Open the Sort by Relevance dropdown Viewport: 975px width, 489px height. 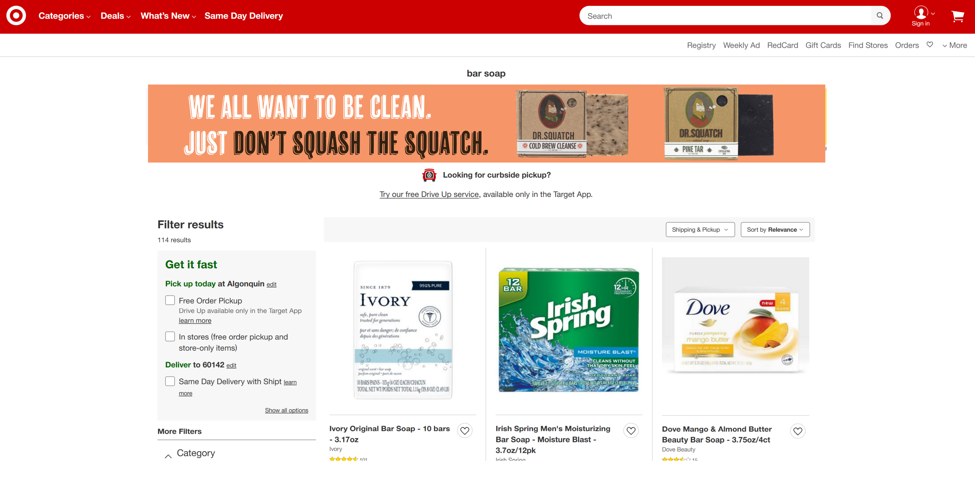775,230
